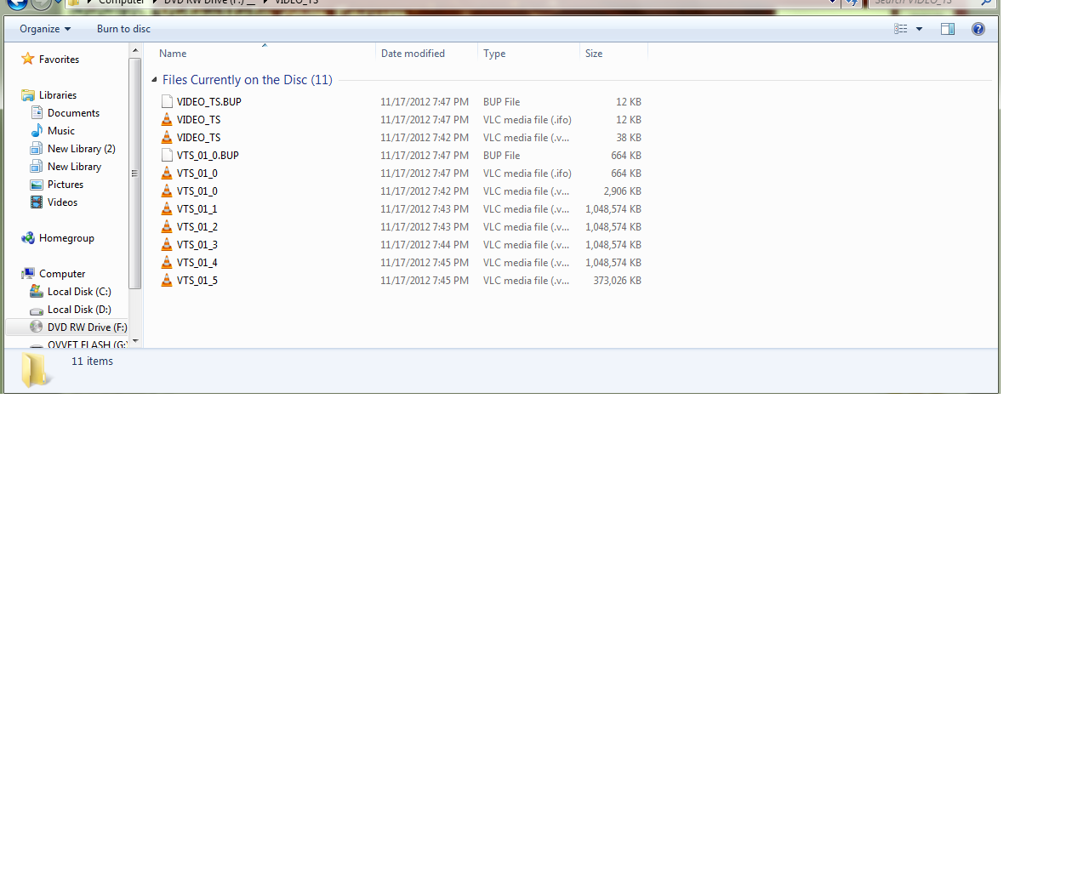Collapse the Files Currently on the Disc triangle

click(x=154, y=80)
